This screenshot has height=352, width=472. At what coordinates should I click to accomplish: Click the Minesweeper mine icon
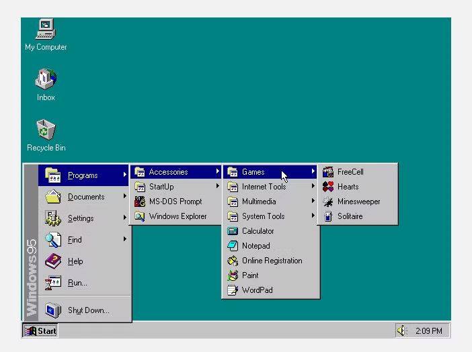(x=328, y=202)
